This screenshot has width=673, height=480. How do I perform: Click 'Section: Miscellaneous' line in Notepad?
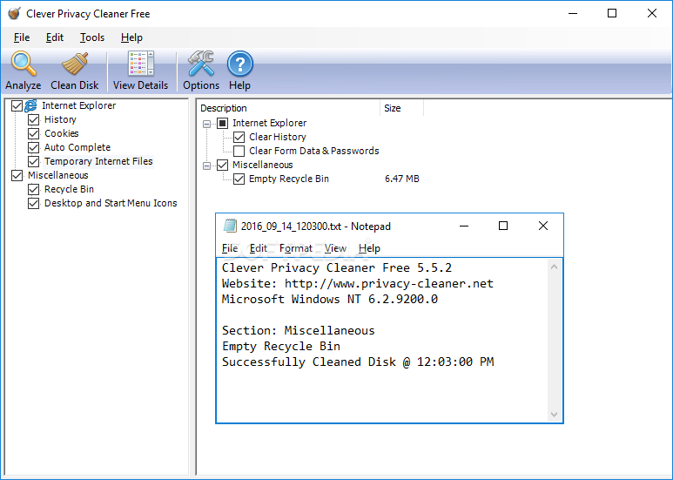[299, 330]
